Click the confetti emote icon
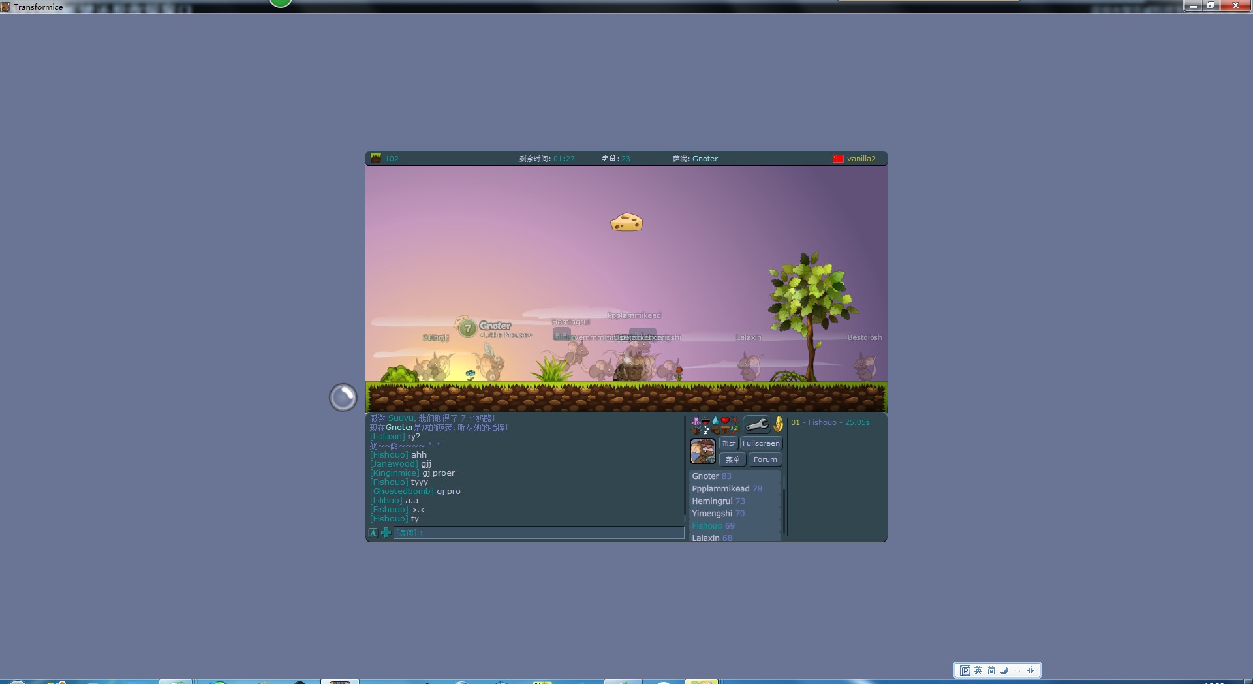 point(735,429)
